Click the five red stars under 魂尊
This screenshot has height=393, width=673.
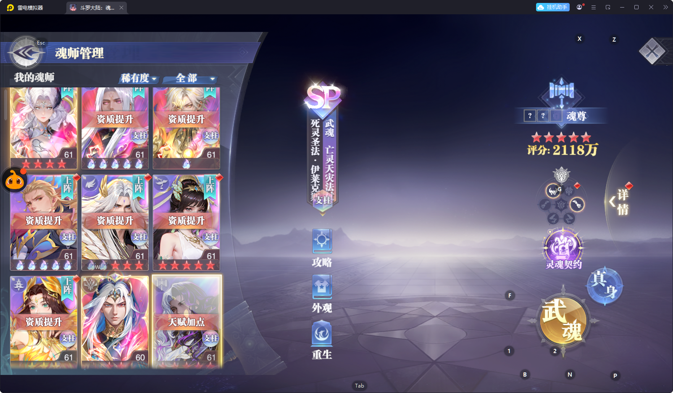pyautogui.click(x=561, y=137)
